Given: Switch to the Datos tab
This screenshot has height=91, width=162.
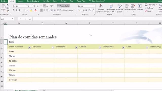Looking at the screenshot, I should coord(55,1).
